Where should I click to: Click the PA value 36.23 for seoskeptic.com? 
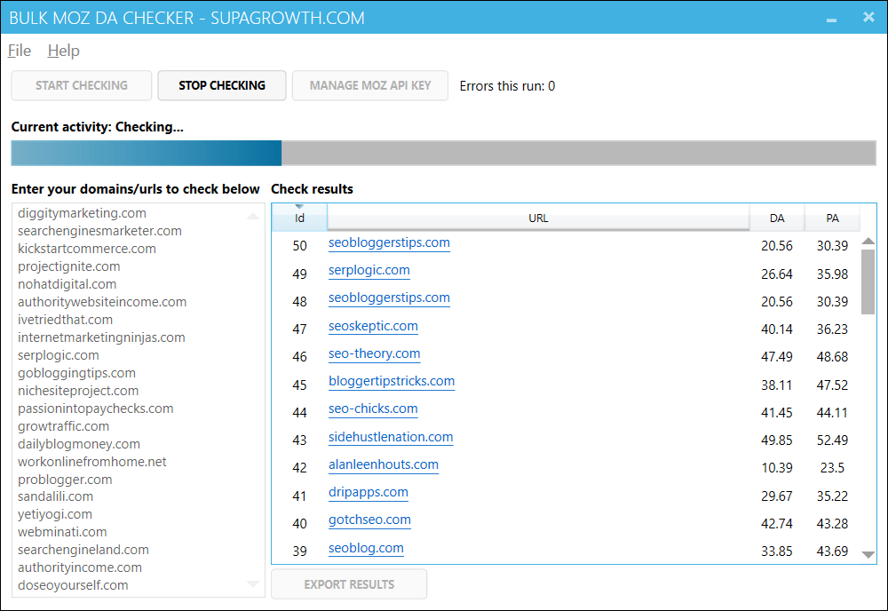coord(832,329)
